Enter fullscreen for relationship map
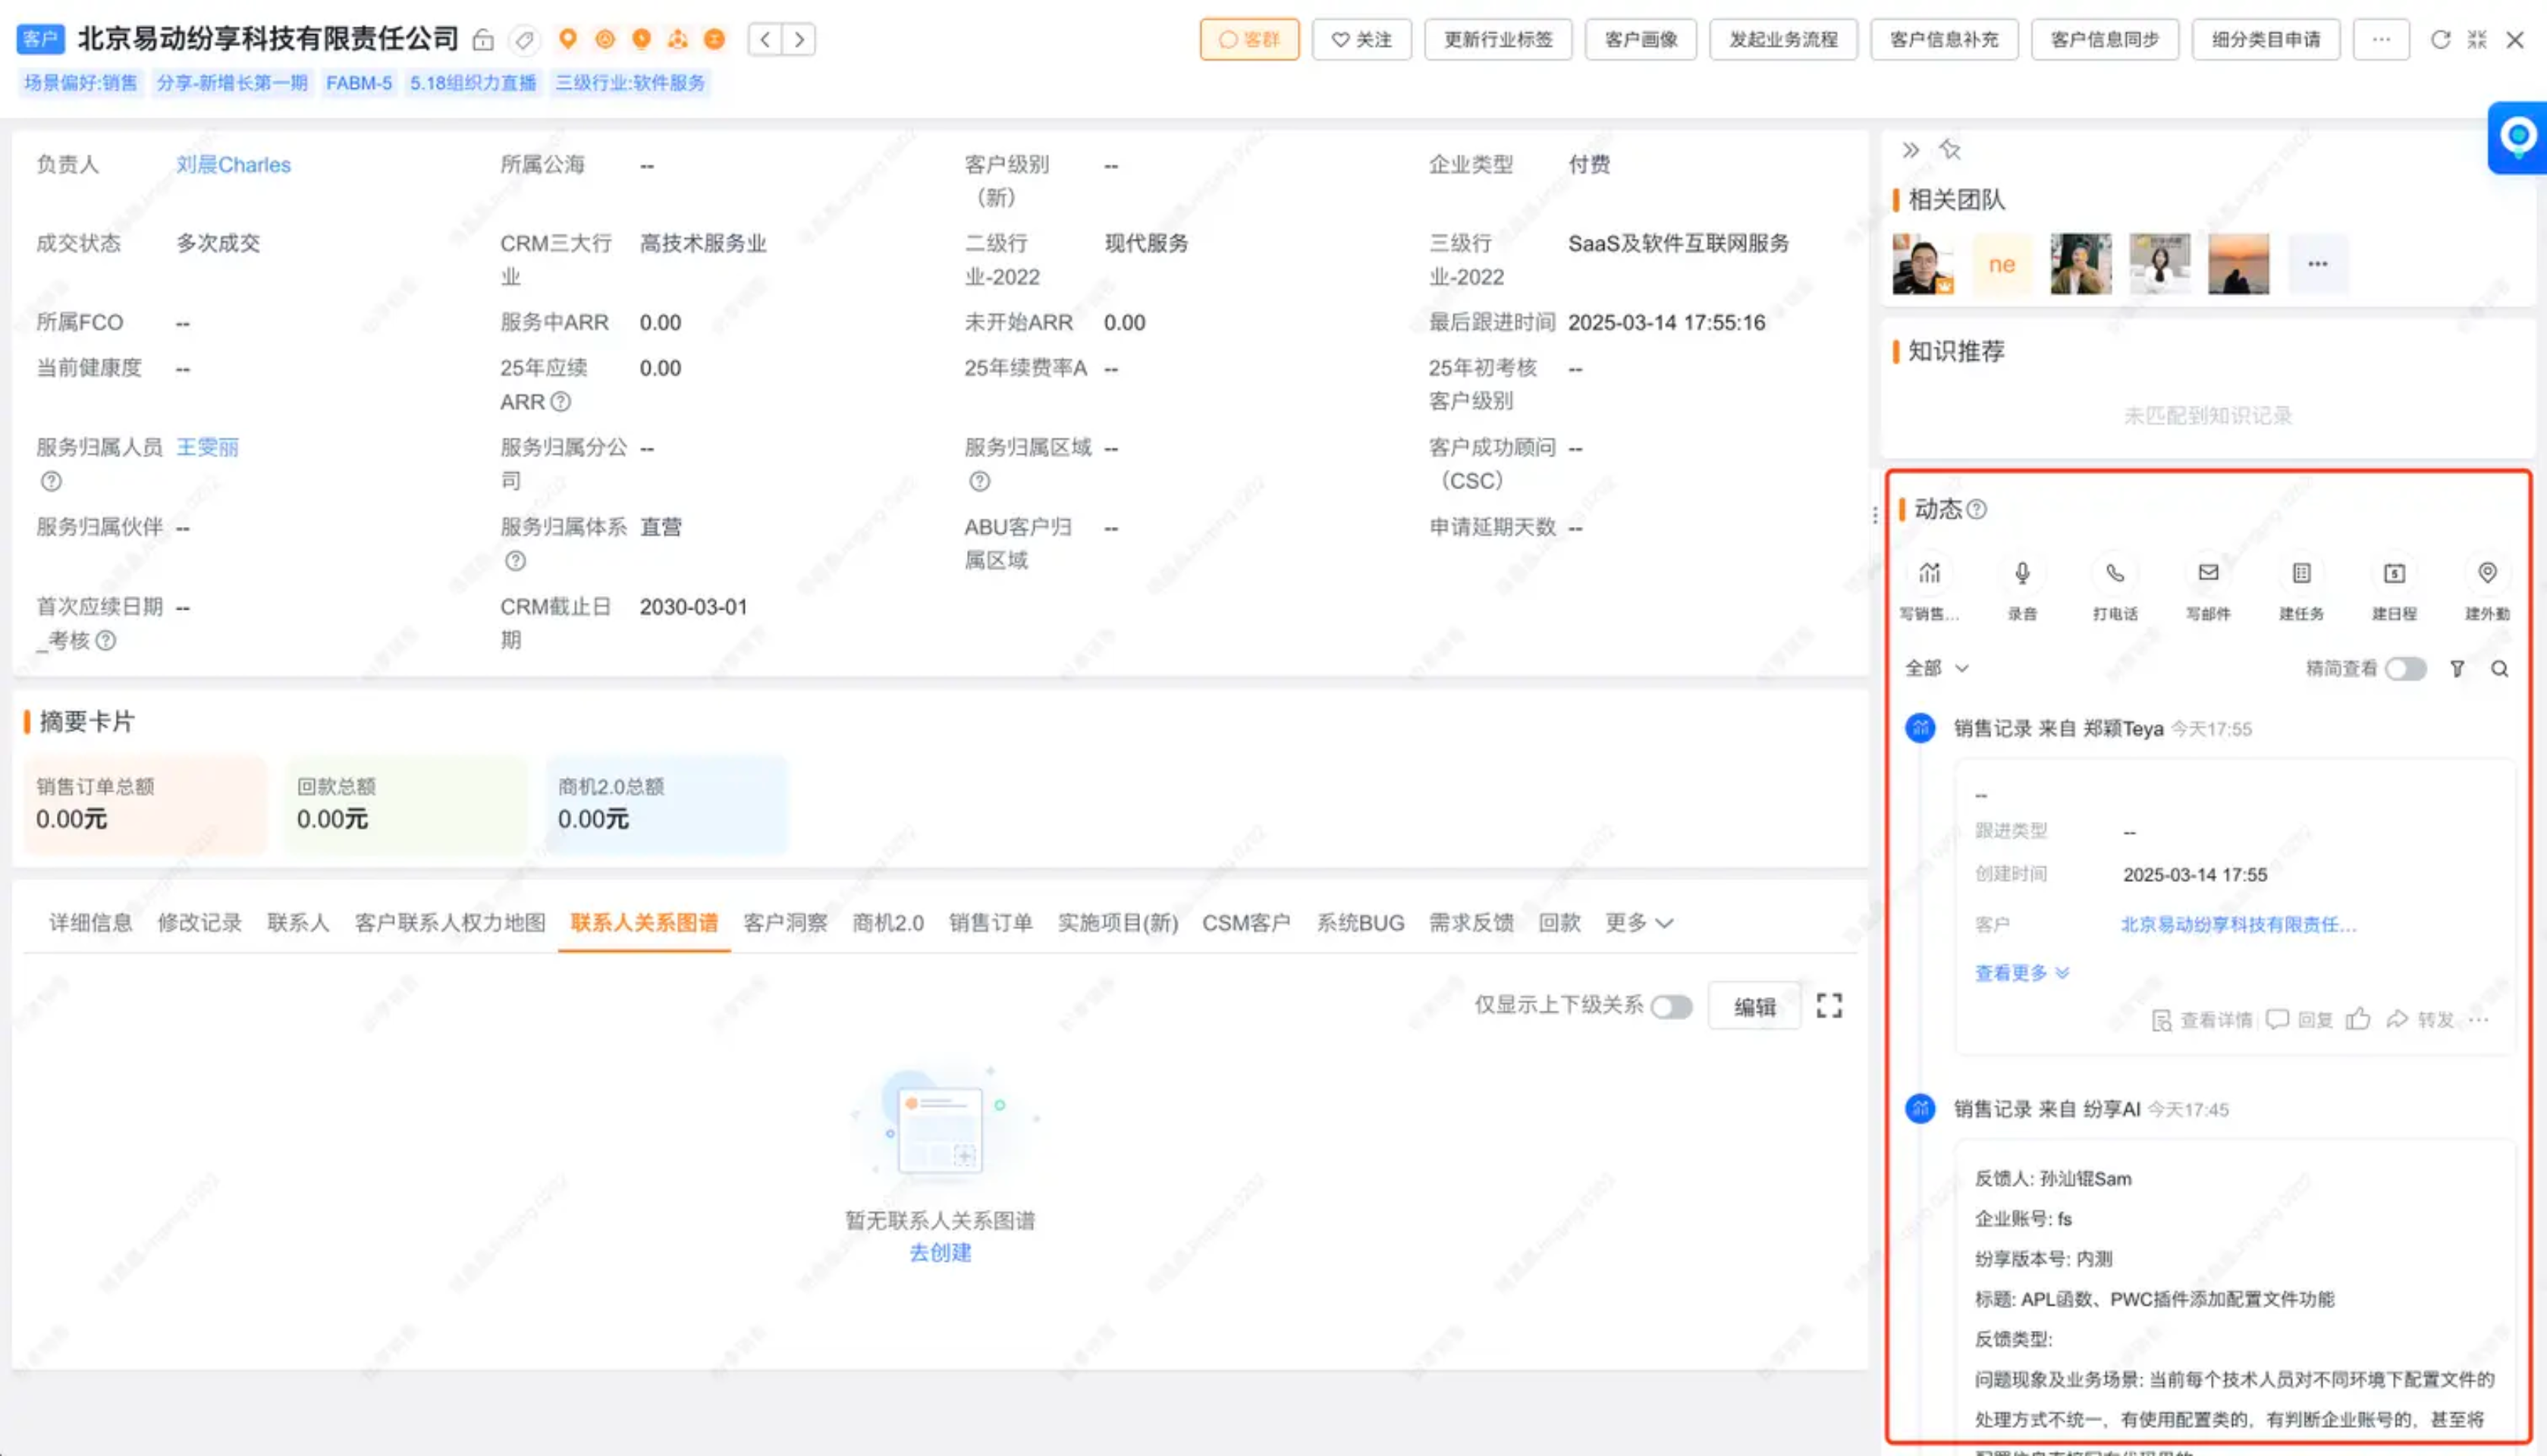The height and width of the screenshot is (1456, 2547). 1829,1006
